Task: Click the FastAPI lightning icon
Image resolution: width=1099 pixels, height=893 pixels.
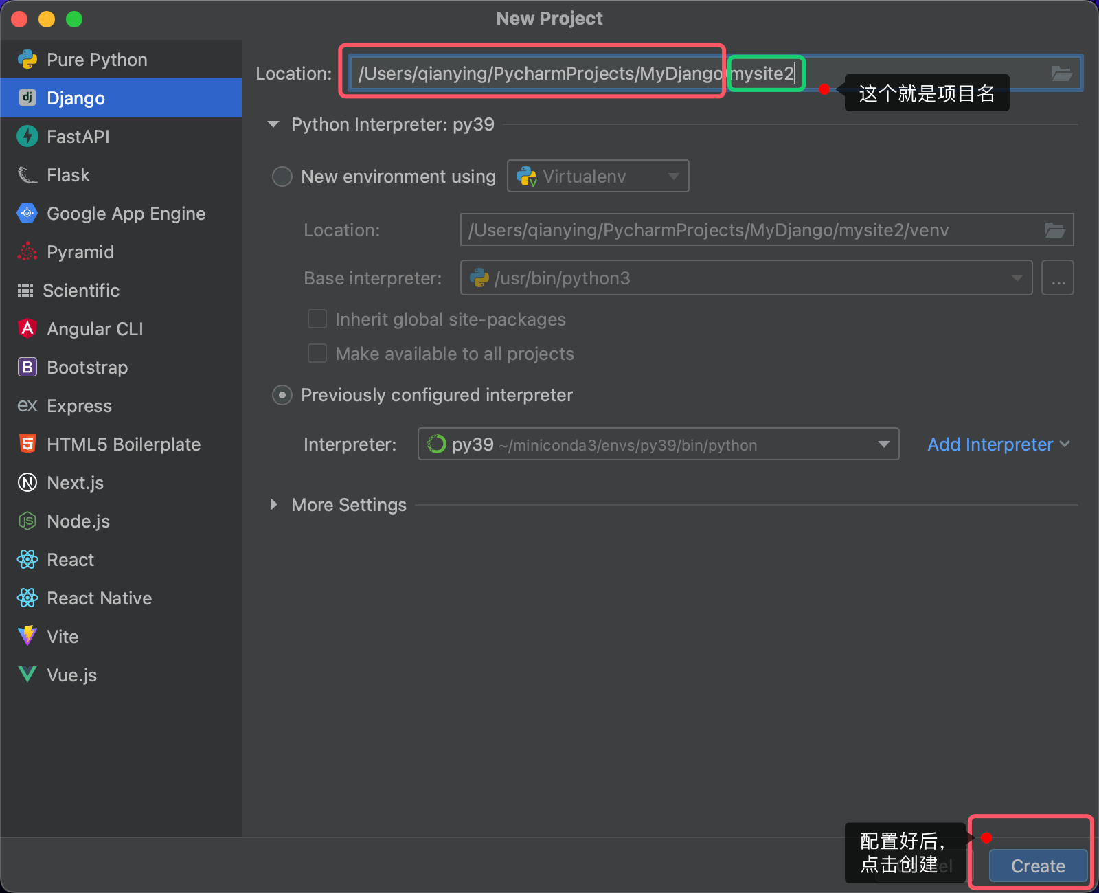Action: pyautogui.click(x=27, y=136)
